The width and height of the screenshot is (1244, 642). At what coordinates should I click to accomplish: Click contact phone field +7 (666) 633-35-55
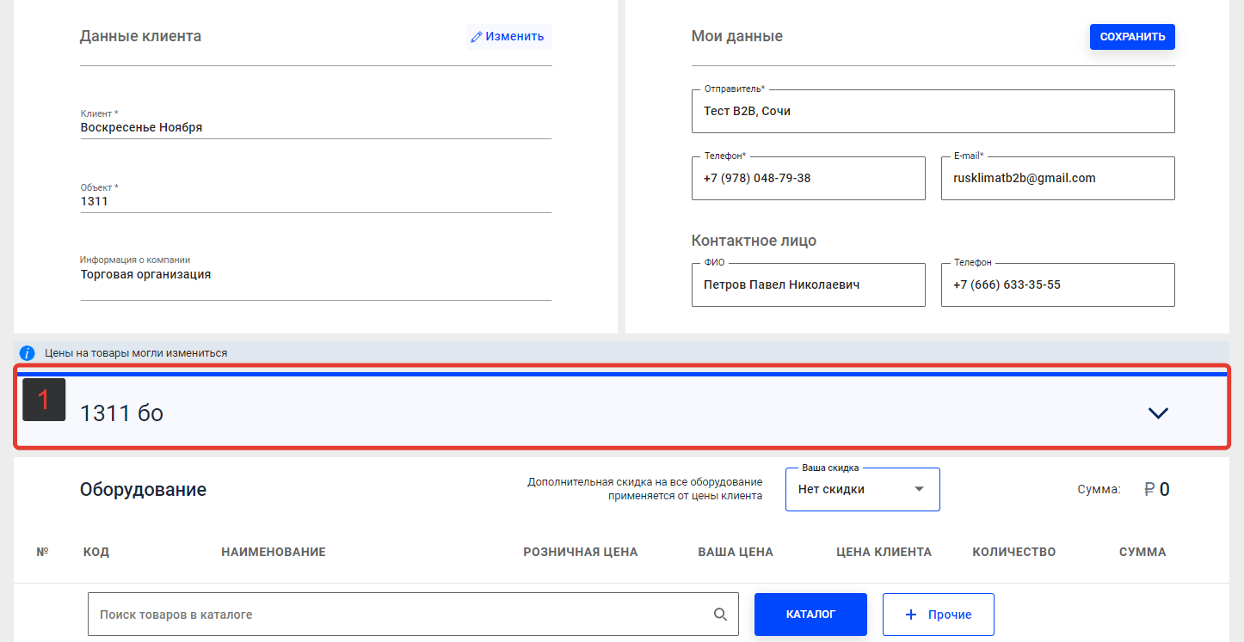pos(1058,284)
